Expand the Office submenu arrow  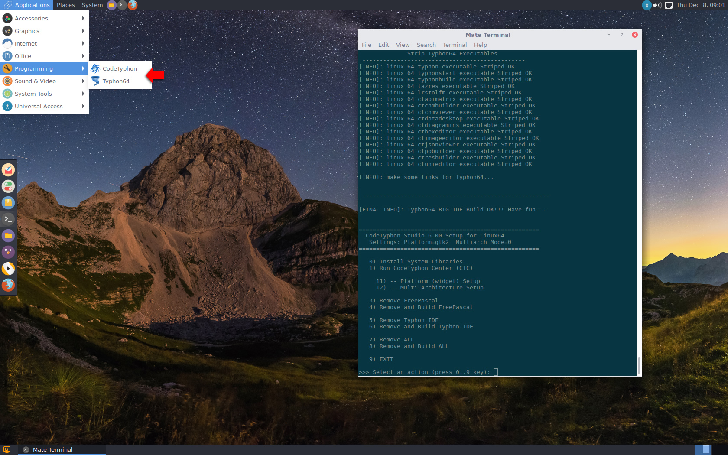click(x=83, y=56)
